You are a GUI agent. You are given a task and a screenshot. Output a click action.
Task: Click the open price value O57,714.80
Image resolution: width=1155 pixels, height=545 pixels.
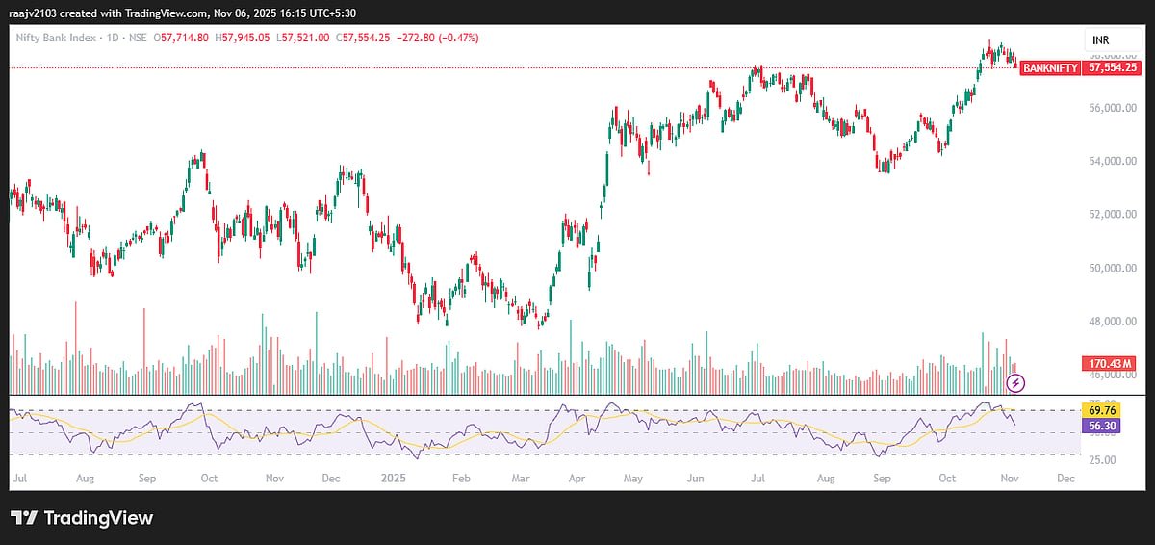(183, 38)
